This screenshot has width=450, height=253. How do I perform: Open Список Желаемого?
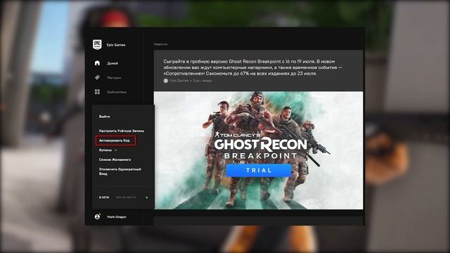115,160
